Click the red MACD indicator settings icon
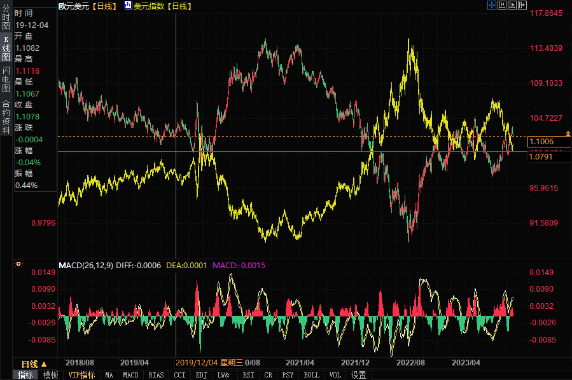Image resolution: width=572 pixels, height=380 pixels. pos(18,264)
